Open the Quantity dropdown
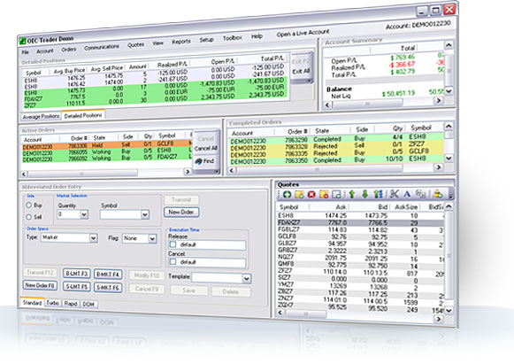Image resolution: width=514 pixels, height=364 pixels. point(84,214)
